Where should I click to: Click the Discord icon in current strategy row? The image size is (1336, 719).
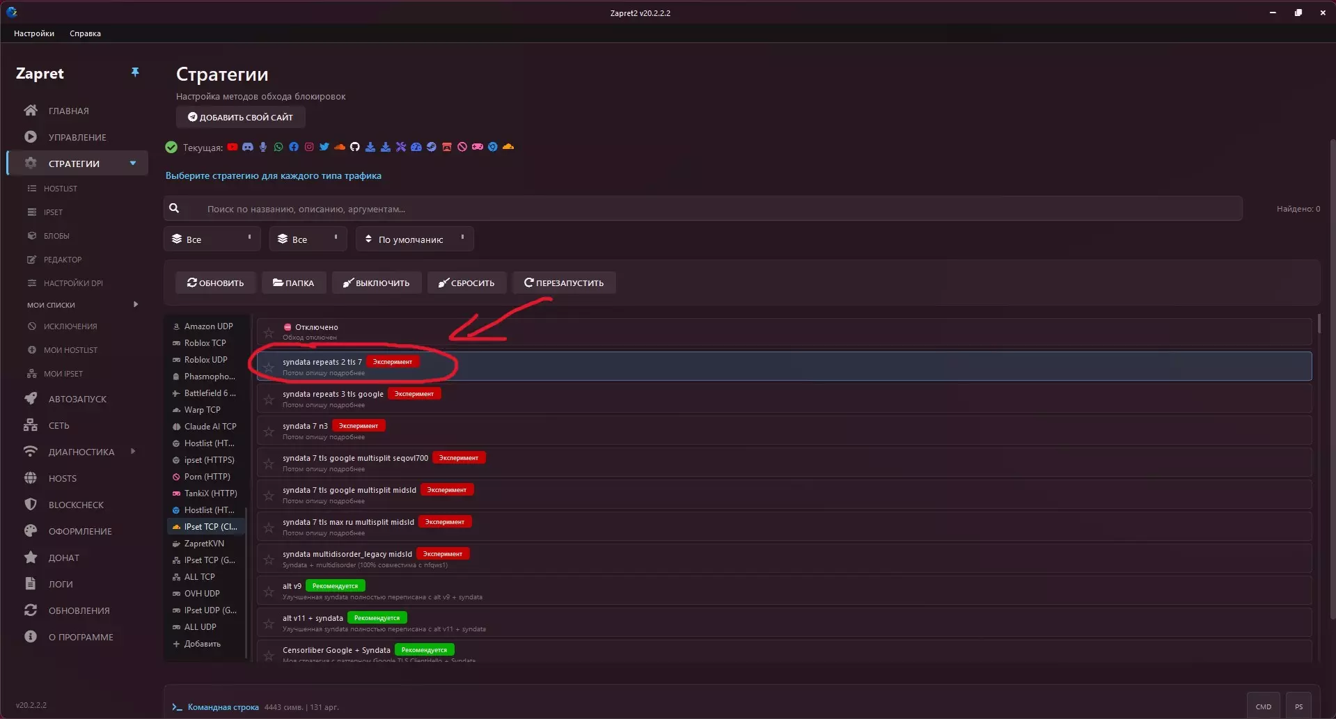pyautogui.click(x=248, y=147)
